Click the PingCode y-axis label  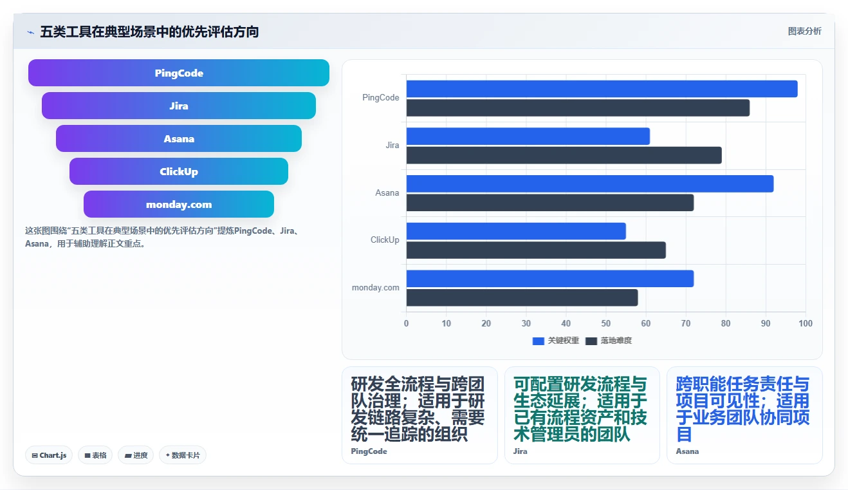pos(381,98)
